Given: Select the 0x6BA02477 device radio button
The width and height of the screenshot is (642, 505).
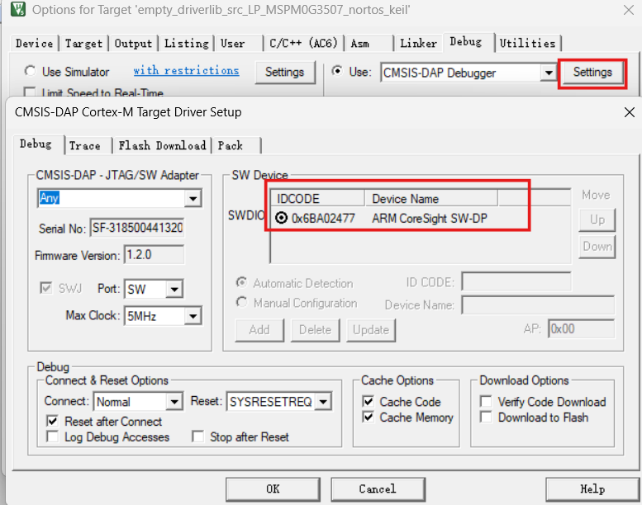Looking at the screenshot, I should click(x=281, y=218).
